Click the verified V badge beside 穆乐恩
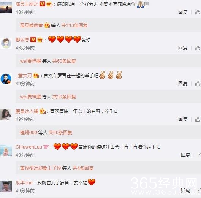The height and width of the screenshot is (198, 201). click(x=33, y=40)
